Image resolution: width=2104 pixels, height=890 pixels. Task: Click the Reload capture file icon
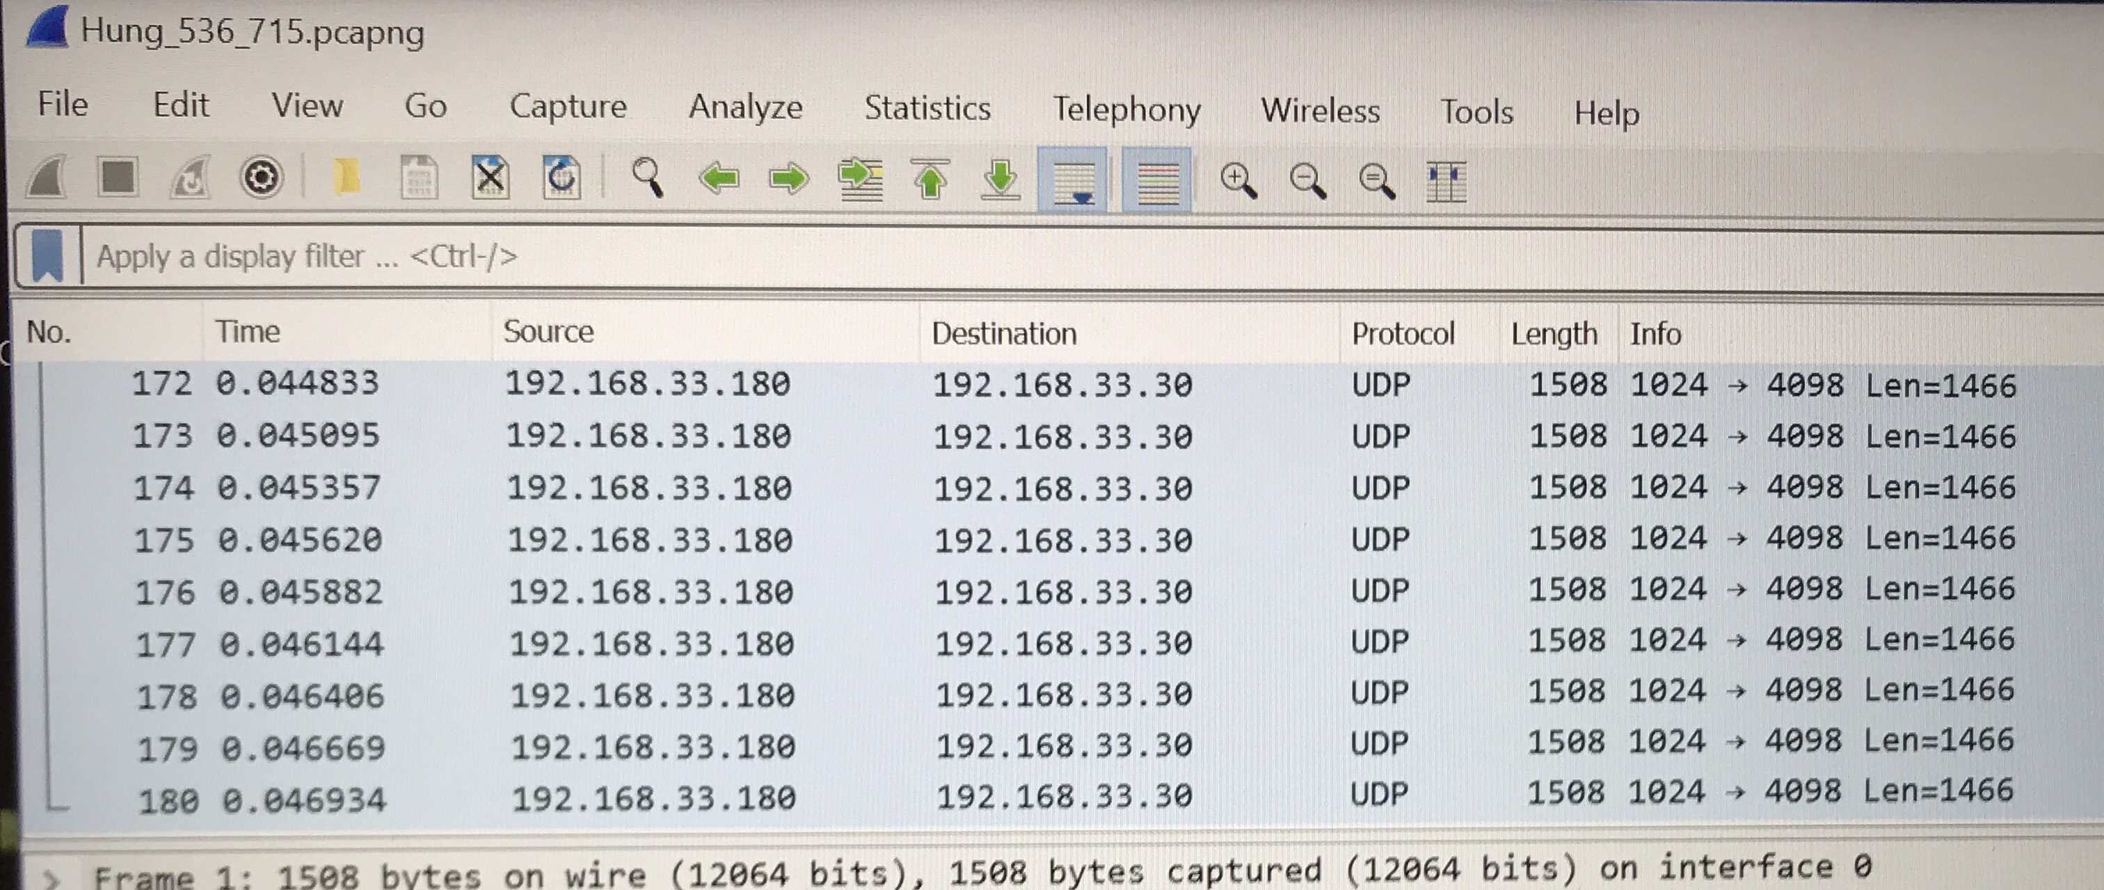[x=562, y=177]
